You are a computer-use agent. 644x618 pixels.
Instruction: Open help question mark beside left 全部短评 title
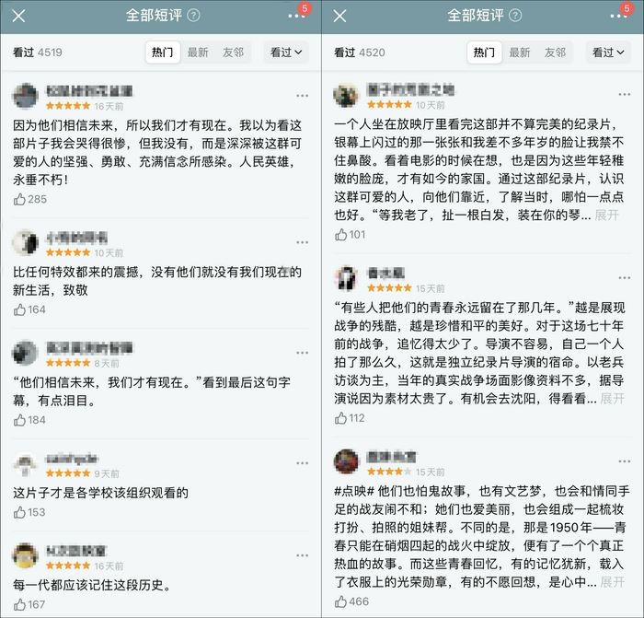pyautogui.click(x=193, y=16)
